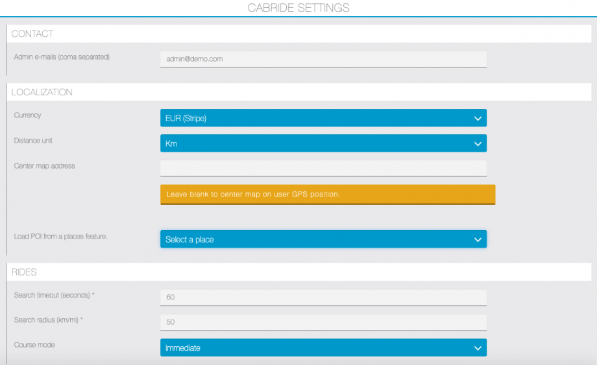Select the LOCALIZATION section header
The width and height of the screenshot is (597, 365).
coord(42,92)
